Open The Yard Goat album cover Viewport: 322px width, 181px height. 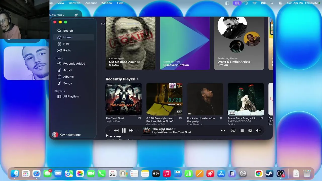[124, 99]
